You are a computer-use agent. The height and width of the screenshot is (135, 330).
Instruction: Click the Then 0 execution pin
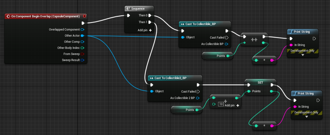[150, 15]
